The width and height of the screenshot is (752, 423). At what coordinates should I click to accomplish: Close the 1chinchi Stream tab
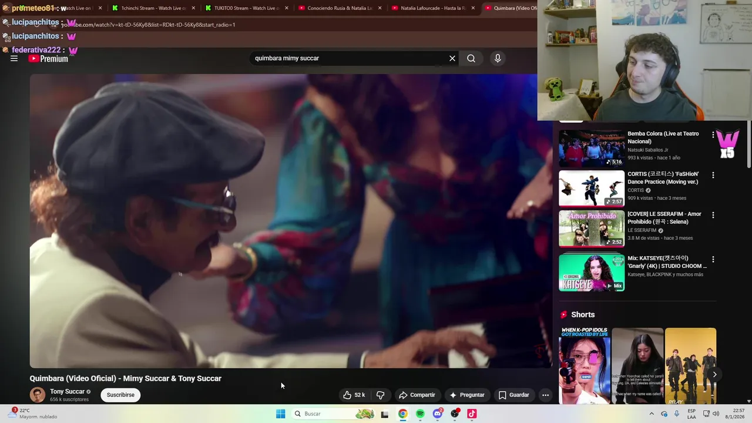(193, 8)
